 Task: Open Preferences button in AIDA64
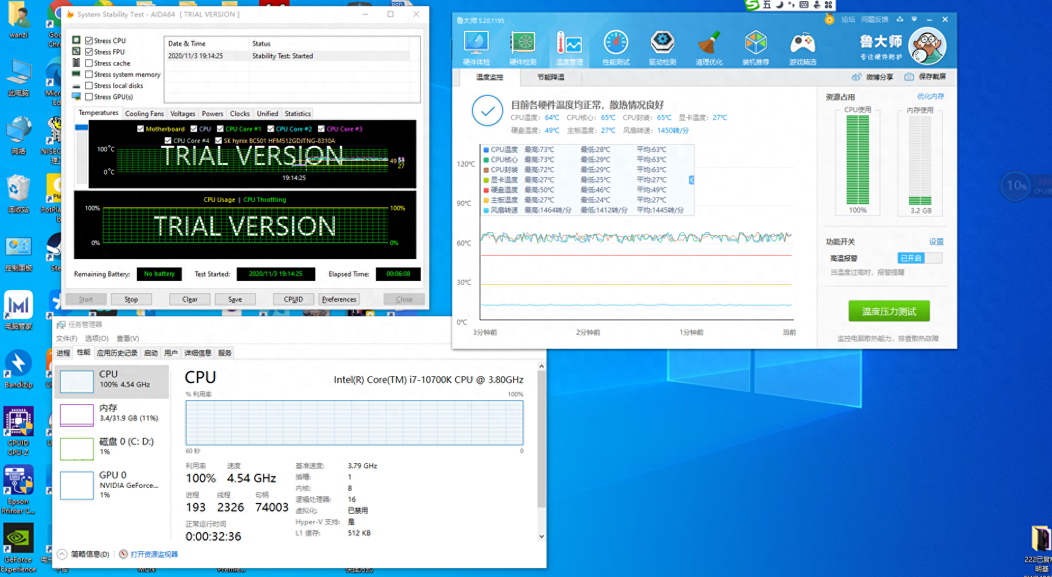tap(339, 299)
